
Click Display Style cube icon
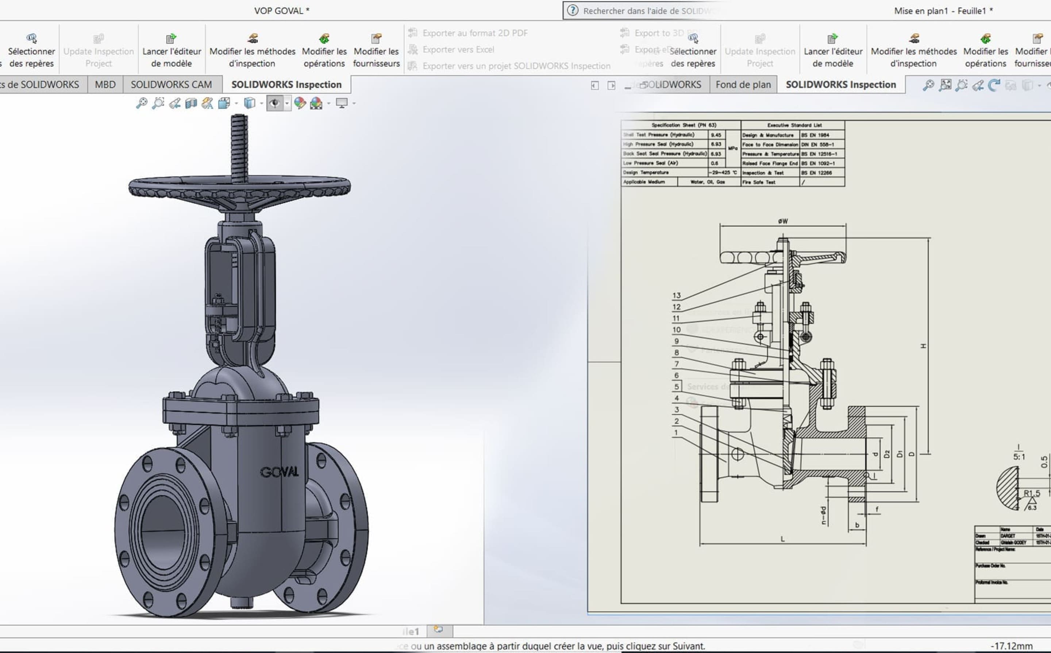[x=249, y=103]
